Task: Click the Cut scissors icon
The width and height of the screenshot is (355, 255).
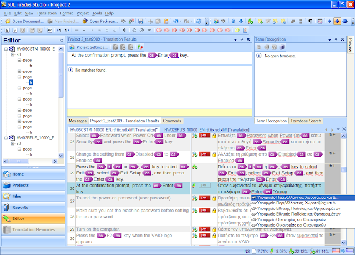Action: point(150,21)
